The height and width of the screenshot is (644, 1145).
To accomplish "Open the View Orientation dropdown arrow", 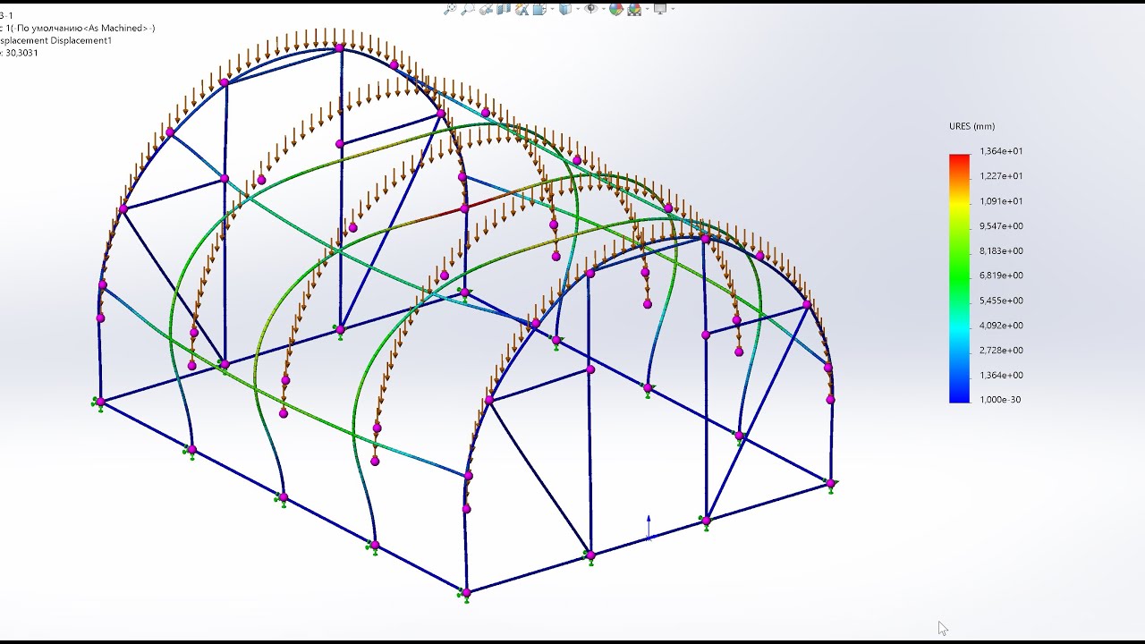I will click(x=552, y=9).
